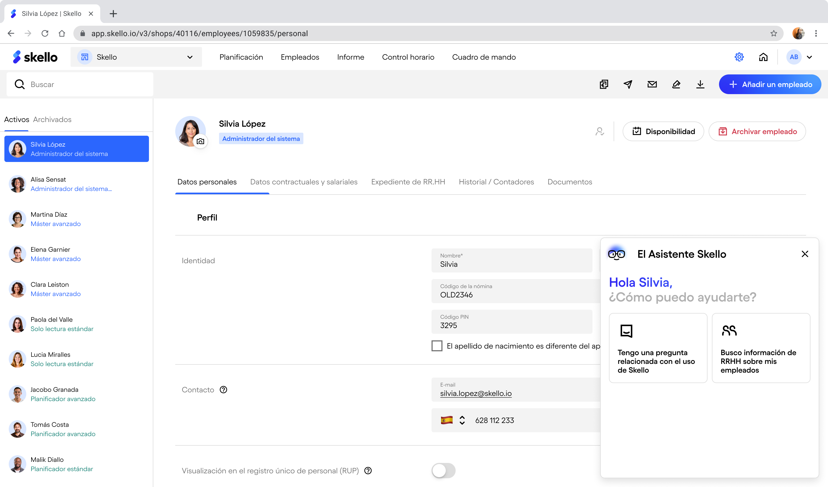Click the download arrow icon
This screenshot has height=487, width=828.
coord(700,84)
